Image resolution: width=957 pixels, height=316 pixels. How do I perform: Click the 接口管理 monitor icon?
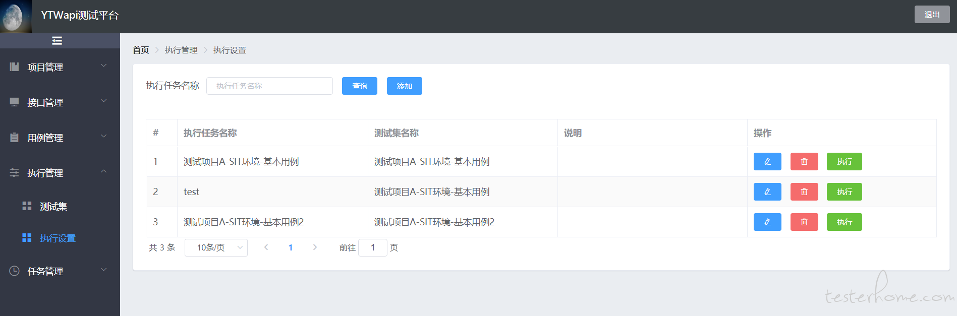15,102
